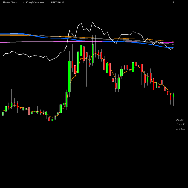Click the highest peak of the white line
This screenshot has height=188, width=188.
[x=92, y=23]
